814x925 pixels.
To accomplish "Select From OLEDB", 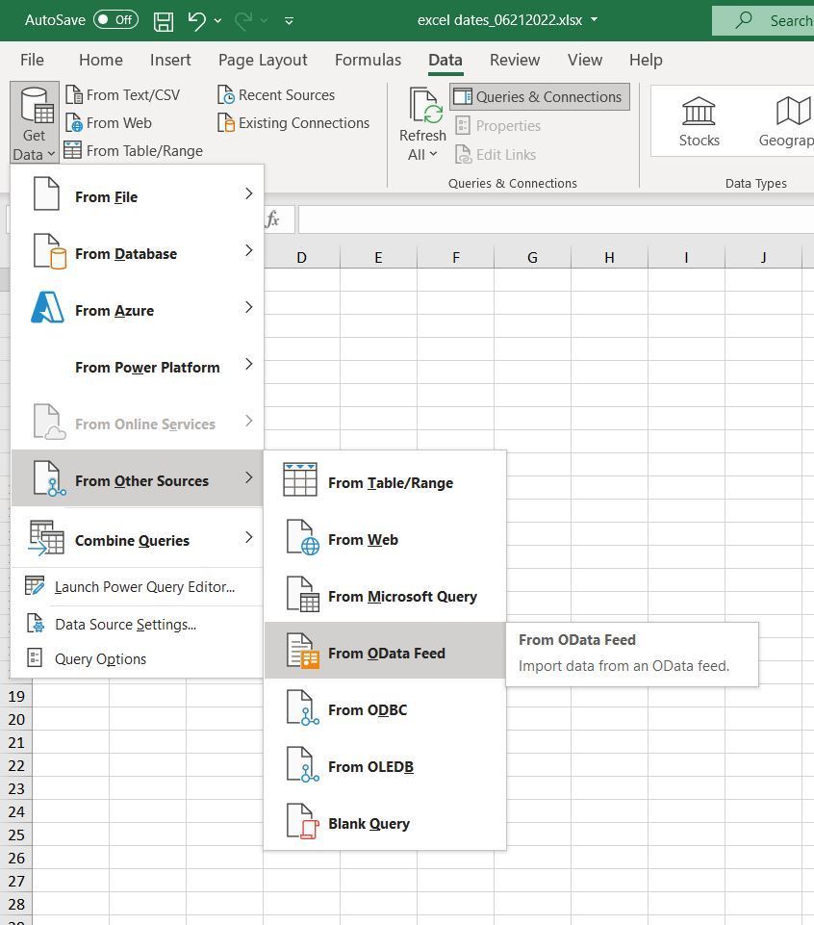I will pos(385,764).
